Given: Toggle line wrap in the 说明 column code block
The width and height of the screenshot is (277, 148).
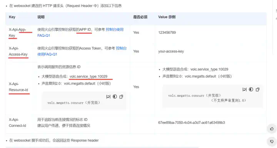Looking at the screenshot, I should click(x=108, y=96).
